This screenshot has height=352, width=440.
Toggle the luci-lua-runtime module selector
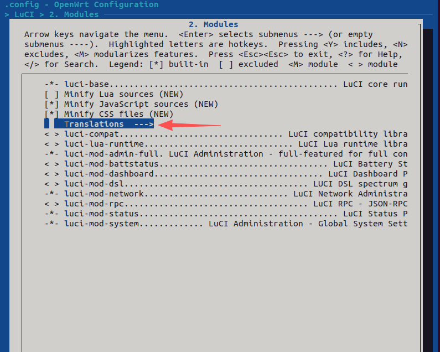[x=51, y=144]
